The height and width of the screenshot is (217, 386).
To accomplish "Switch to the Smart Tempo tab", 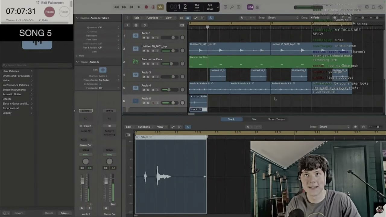I will point(276,119).
